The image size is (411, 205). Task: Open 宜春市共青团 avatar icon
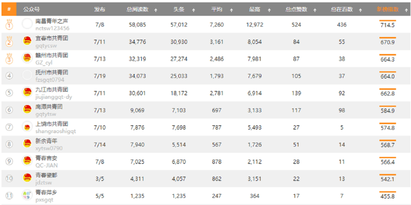pos(27,41)
